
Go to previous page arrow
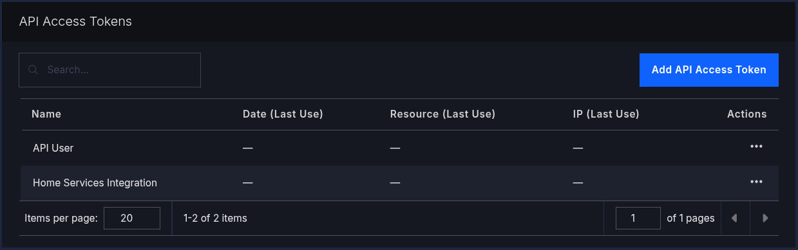[734, 219]
